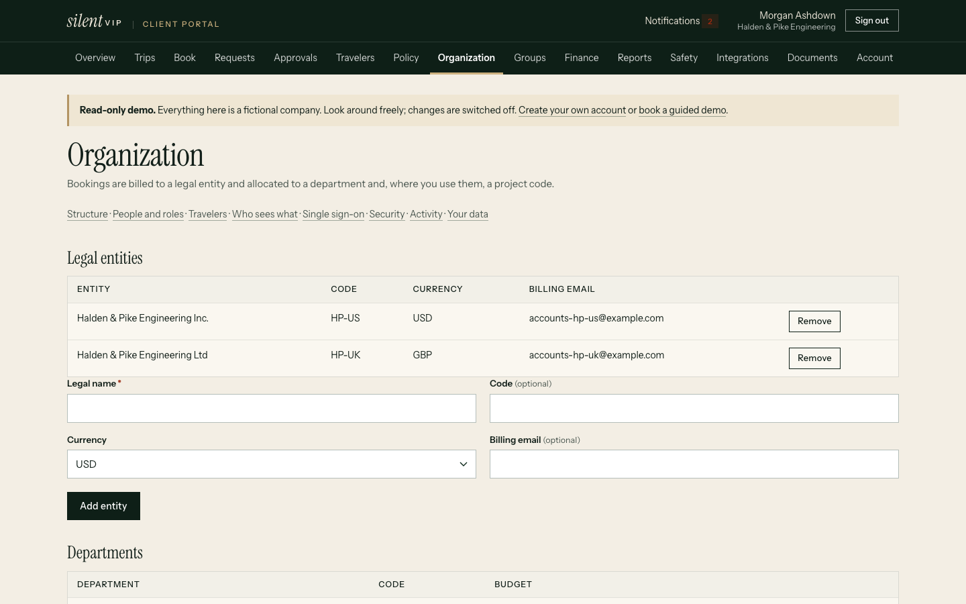This screenshot has height=604, width=966.
Task: Open the Travelers link under Organization heading
Action: point(208,214)
